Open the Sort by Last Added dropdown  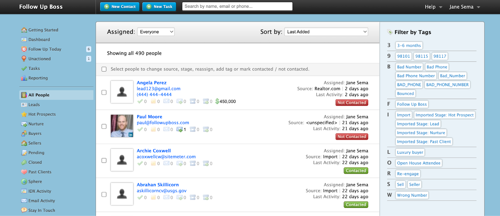coord(326,32)
